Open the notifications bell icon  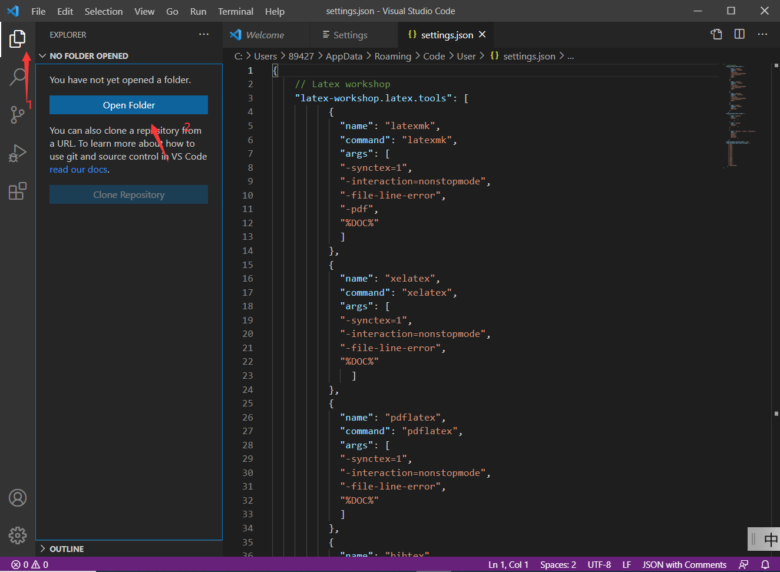pyautogui.click(x=764, y=564)
